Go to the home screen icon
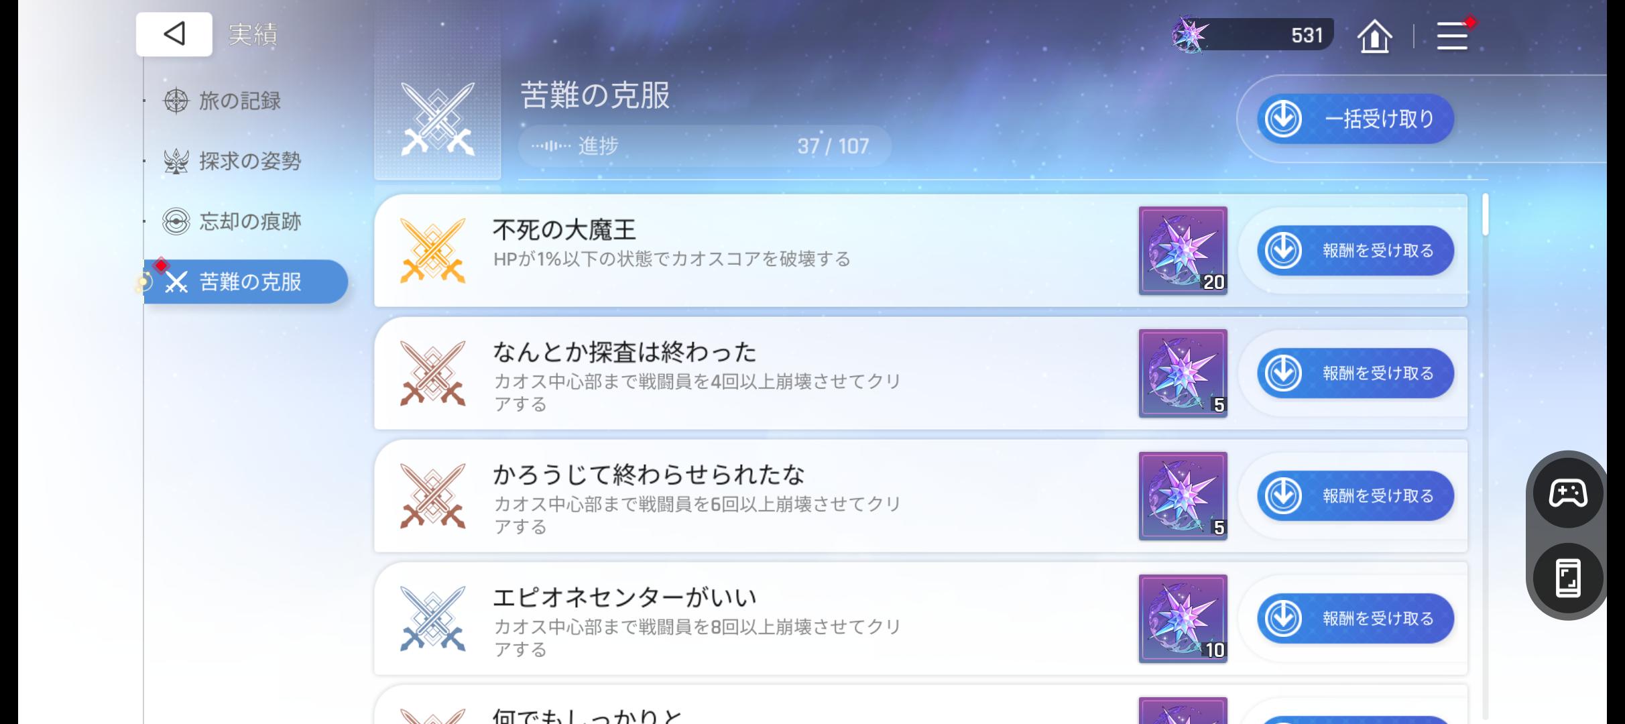 pyautogui.click(x=1374, y=36)
